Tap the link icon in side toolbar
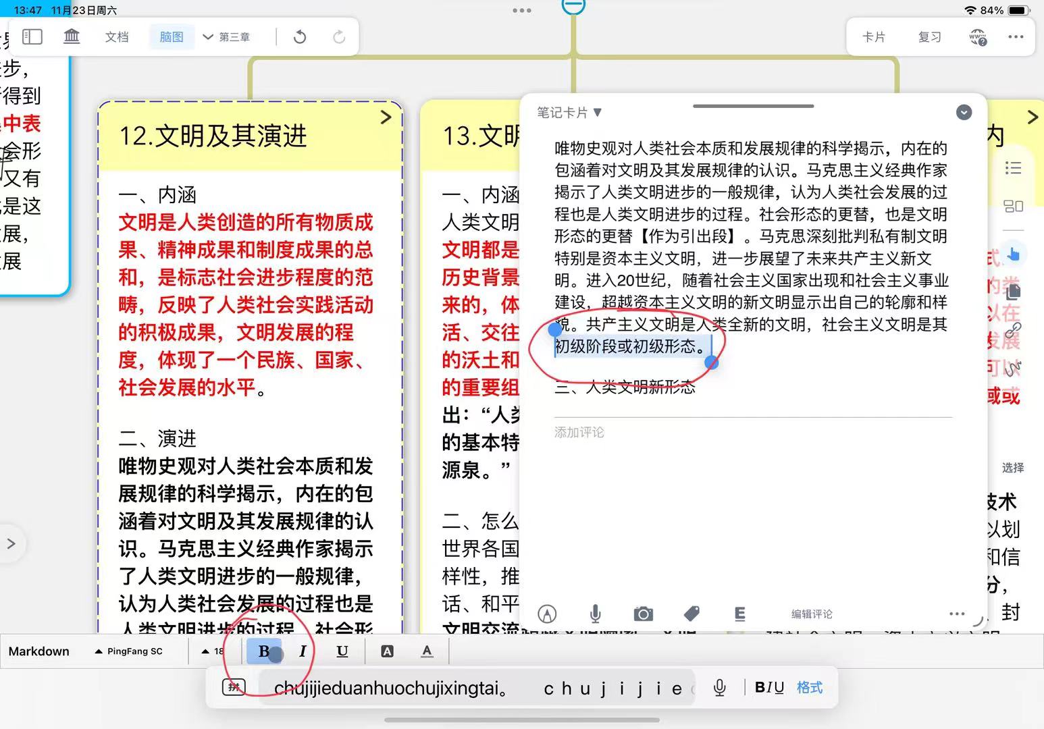 pyautogui.click(x=1013, y=330)
